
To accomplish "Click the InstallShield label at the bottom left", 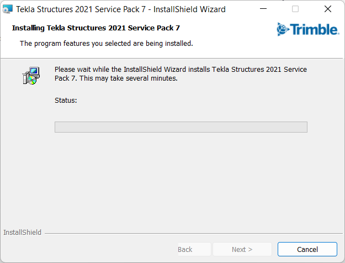I will pos(22,233).
